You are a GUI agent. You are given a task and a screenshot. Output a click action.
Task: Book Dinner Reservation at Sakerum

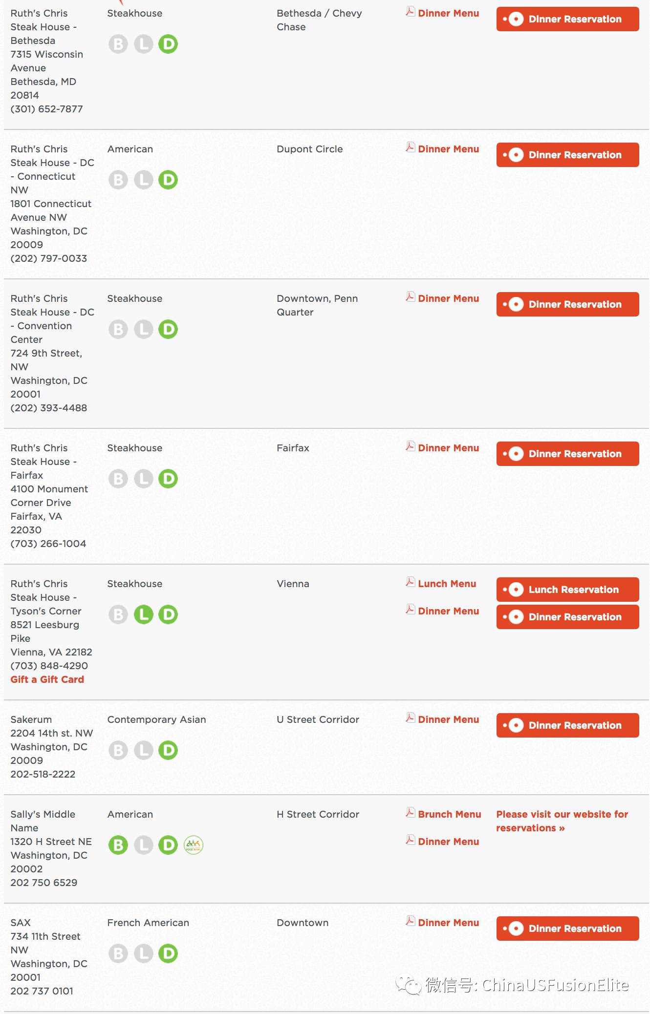[x=568, y=725]
